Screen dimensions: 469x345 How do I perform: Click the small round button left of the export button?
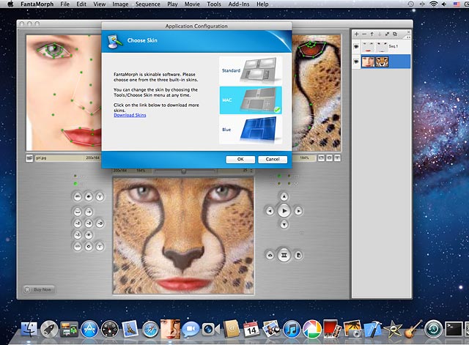[x=270, y=256]
